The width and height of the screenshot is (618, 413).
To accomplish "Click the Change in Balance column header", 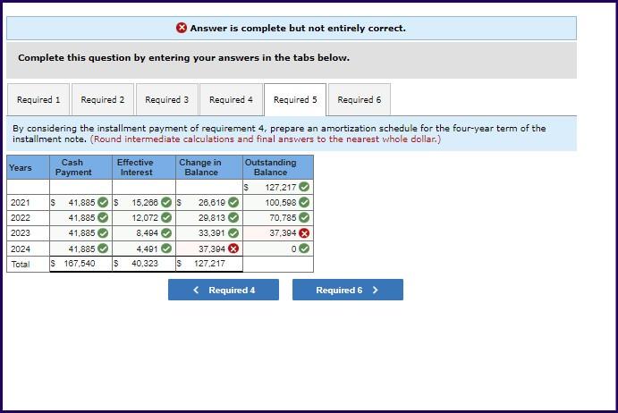I will 209,167.
